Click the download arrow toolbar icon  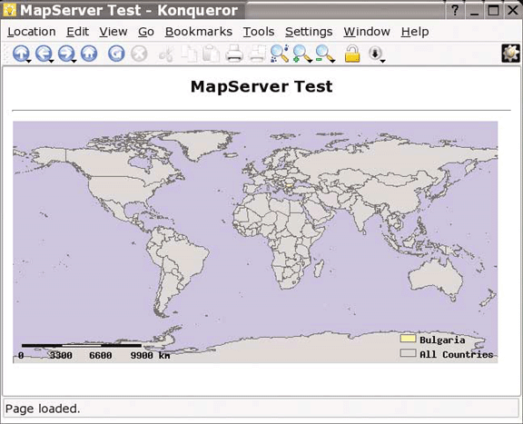pyautogui.click(x=375, y=53)
